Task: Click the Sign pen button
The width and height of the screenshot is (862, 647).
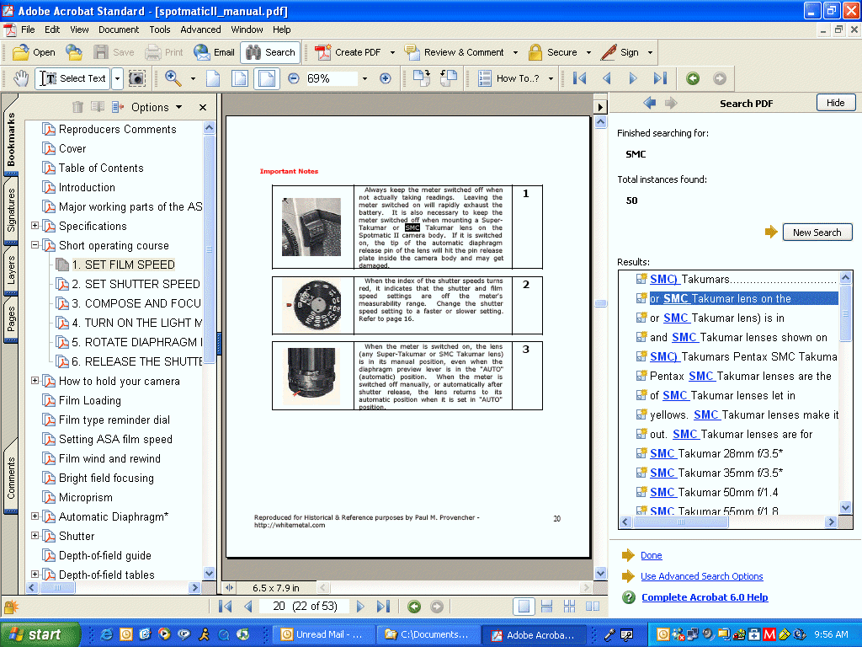Action: tap(620, 52)
